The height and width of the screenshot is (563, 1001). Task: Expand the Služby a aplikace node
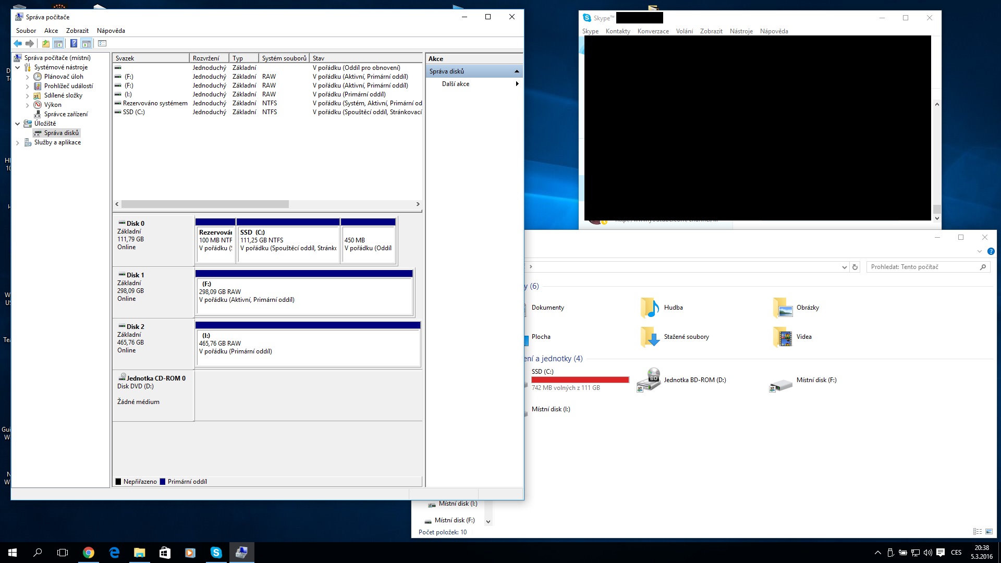coord(18,142)
